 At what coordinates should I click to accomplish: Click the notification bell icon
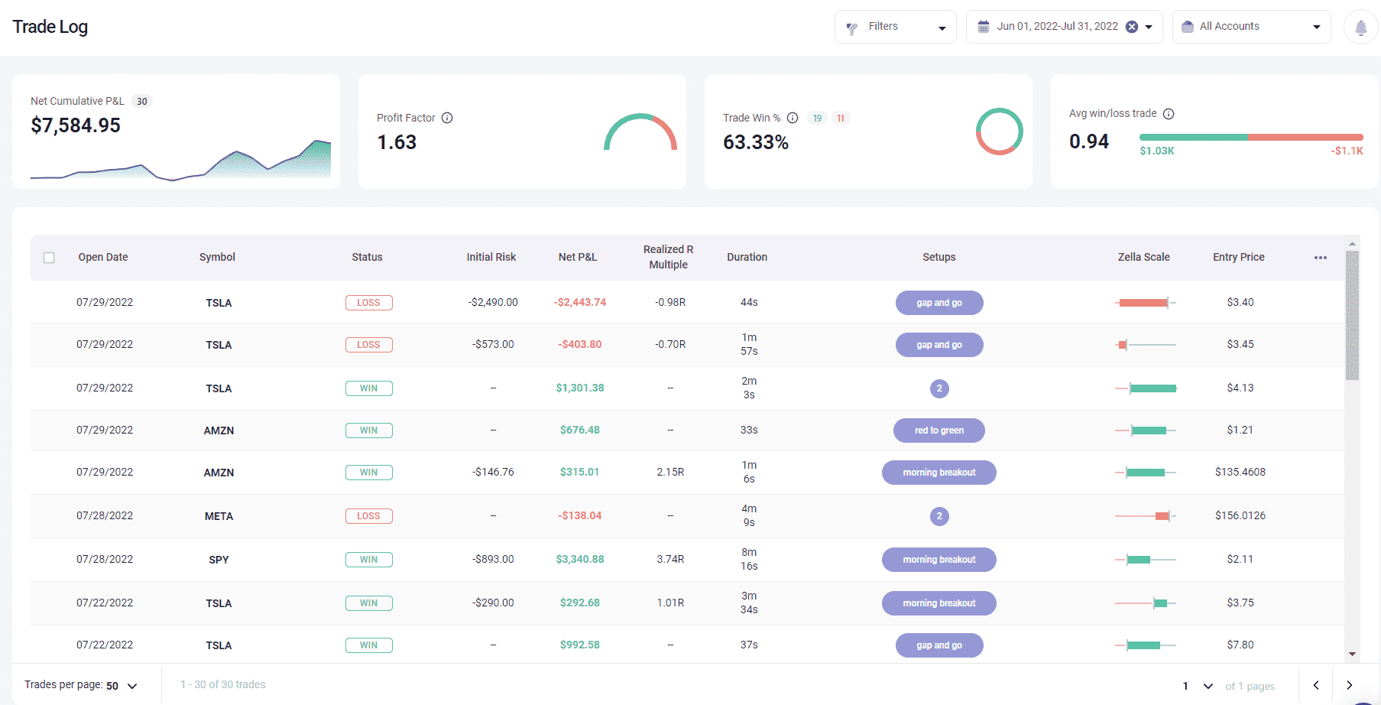coord(1360,28)
